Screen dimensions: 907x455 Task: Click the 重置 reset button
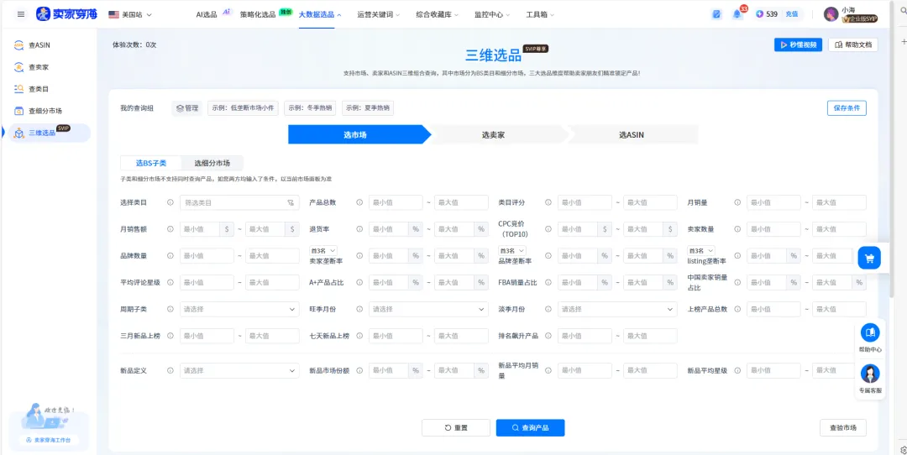(x=456, y=428)
